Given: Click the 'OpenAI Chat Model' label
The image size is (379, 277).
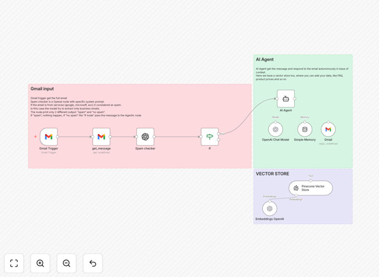Looking at the screenshot, I should pyautogui.click(x=275, y=140).
